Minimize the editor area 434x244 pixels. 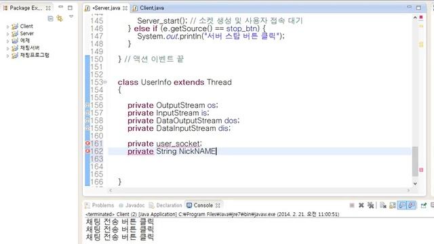pyautogui.click(x=409, y=7)
